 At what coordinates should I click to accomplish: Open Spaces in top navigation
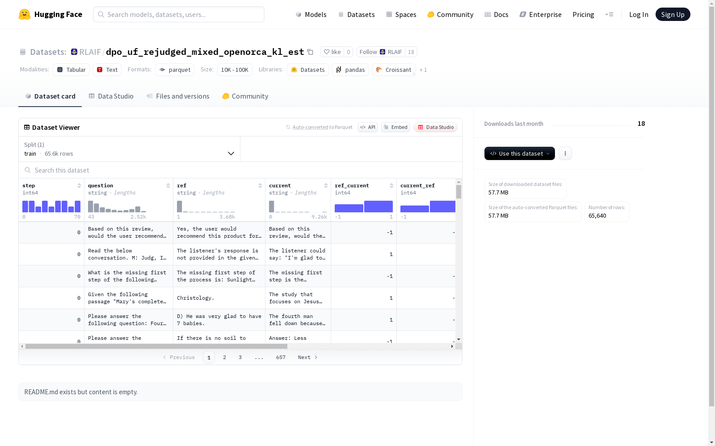pos(401,14)
